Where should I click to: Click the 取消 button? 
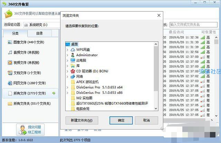pyautogui.click(x=146, y=120)
